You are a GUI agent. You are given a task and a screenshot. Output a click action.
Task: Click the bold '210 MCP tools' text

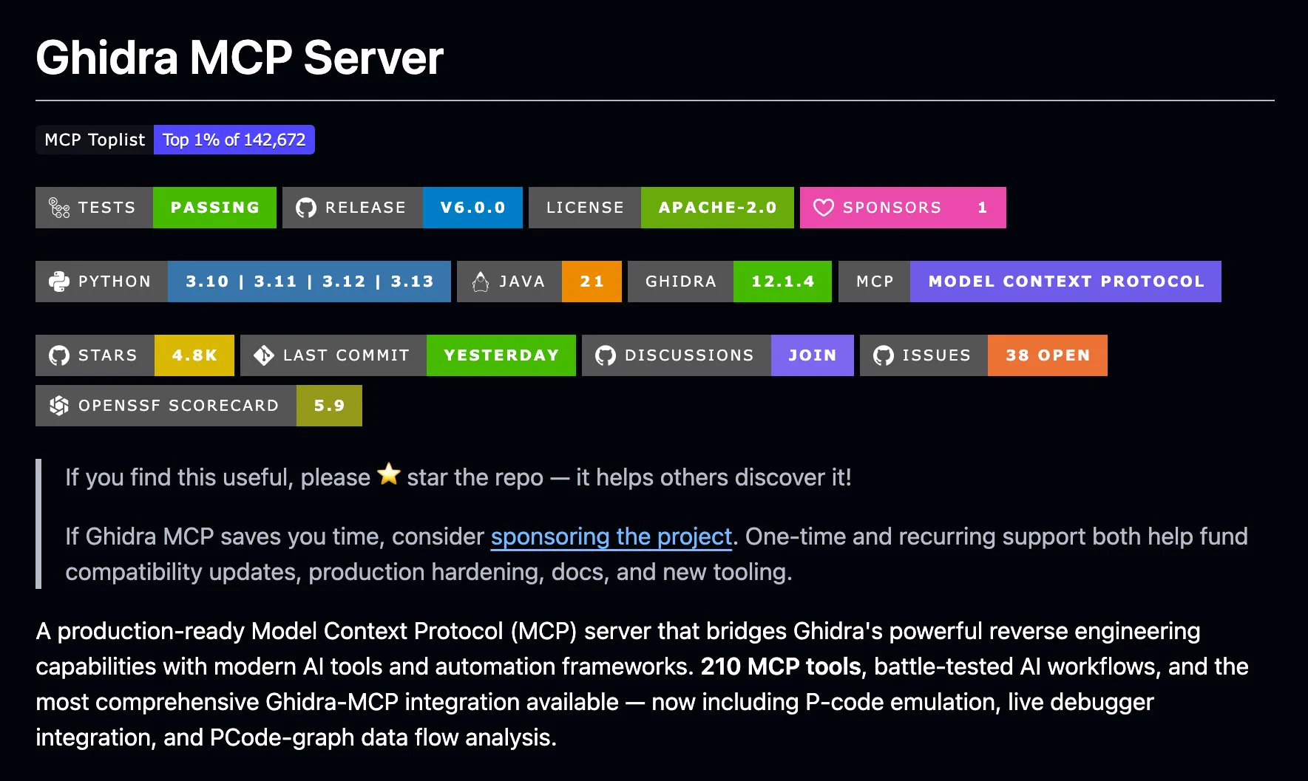pyautogui.click(x=781, y=666)
